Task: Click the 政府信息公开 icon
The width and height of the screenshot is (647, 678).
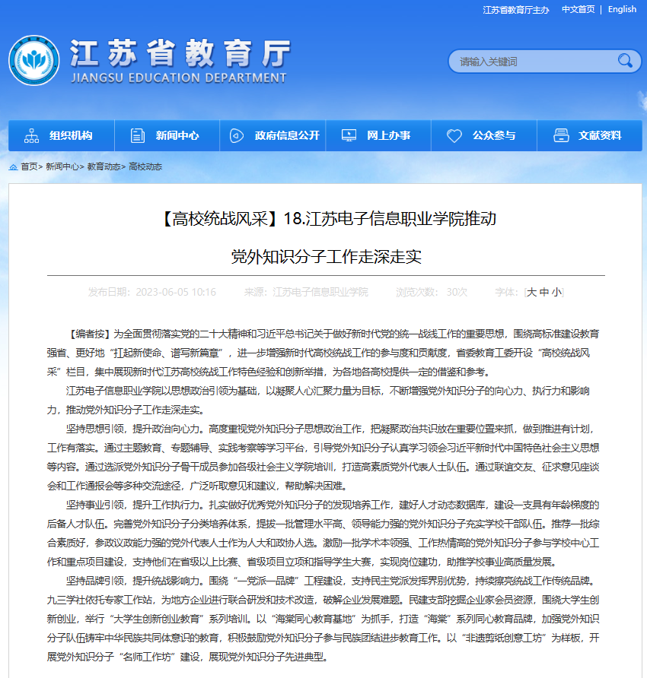Action: pyautogui.click(x=237, y=136)
